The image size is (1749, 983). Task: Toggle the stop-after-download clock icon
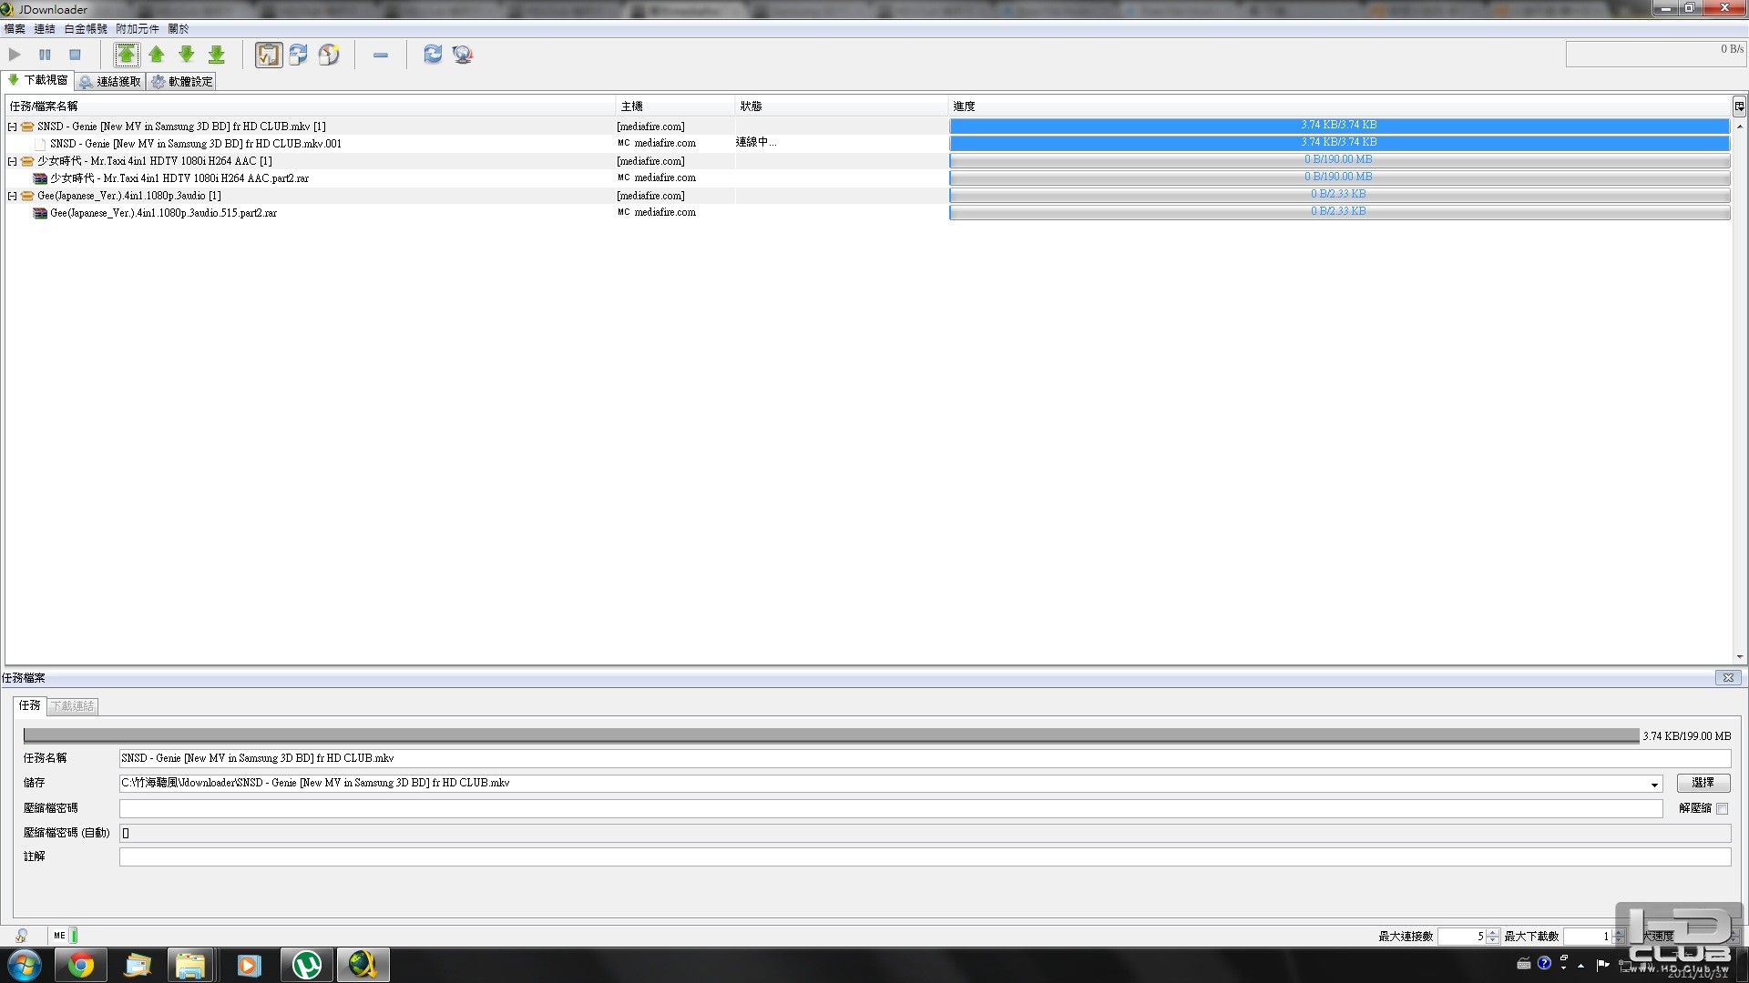coord(329,55)
